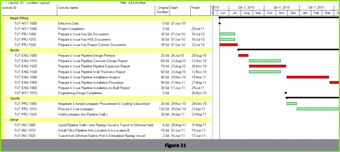Select green bar for Key QA Documents
Screen dimensions: 340x152
click(x=227, y=34)
